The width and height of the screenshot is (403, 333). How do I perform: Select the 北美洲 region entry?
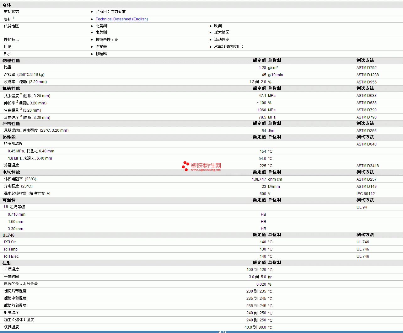coord(101,26)
